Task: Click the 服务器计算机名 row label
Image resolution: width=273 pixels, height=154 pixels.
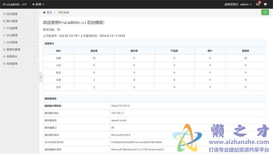Action: coord(53,106)
